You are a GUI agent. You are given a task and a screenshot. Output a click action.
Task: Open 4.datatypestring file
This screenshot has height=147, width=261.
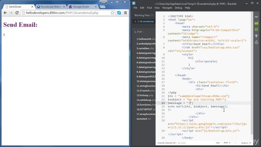tap(146, 53)
